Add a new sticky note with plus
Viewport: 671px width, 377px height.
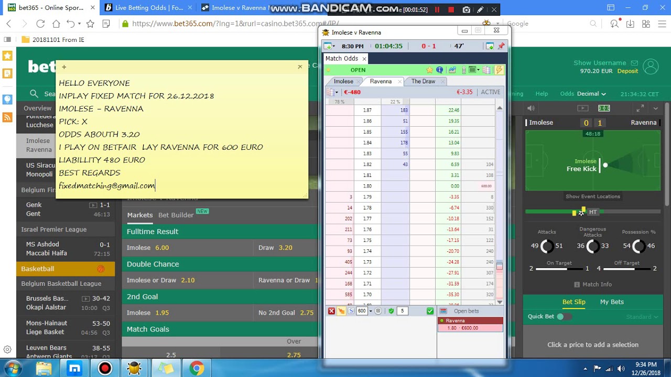tap(64, 67)
